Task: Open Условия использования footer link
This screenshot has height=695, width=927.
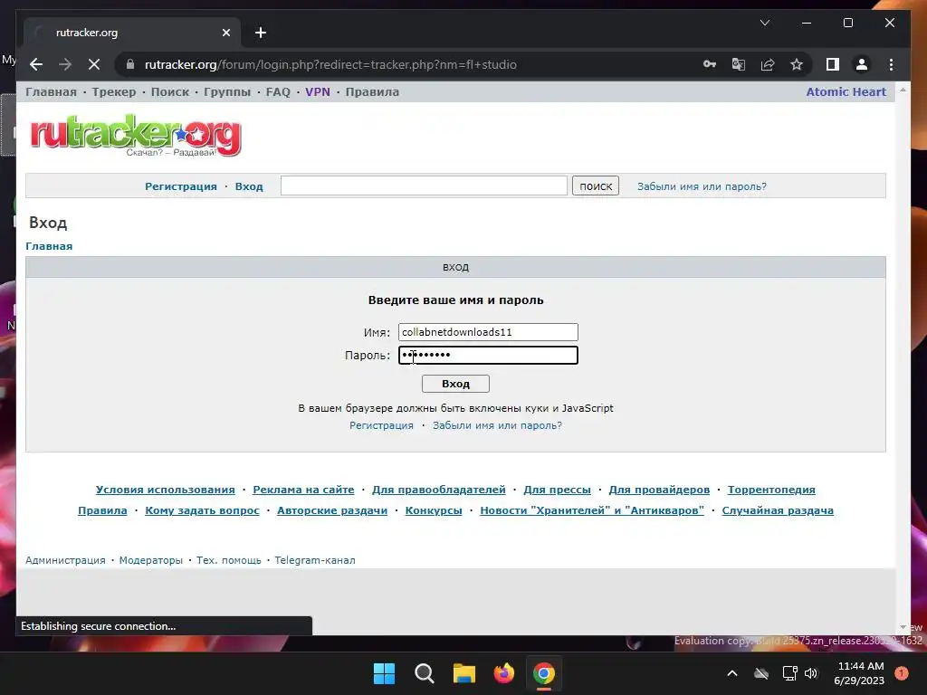Action: [165, 490]
